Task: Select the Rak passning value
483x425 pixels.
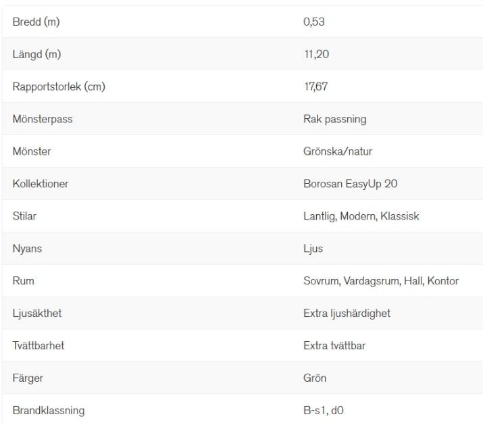Action: pyautogui.click(x=334, y=119)
